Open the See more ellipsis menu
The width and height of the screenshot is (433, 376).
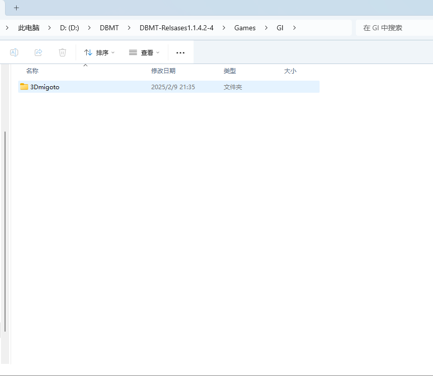[x=180, y=52]
